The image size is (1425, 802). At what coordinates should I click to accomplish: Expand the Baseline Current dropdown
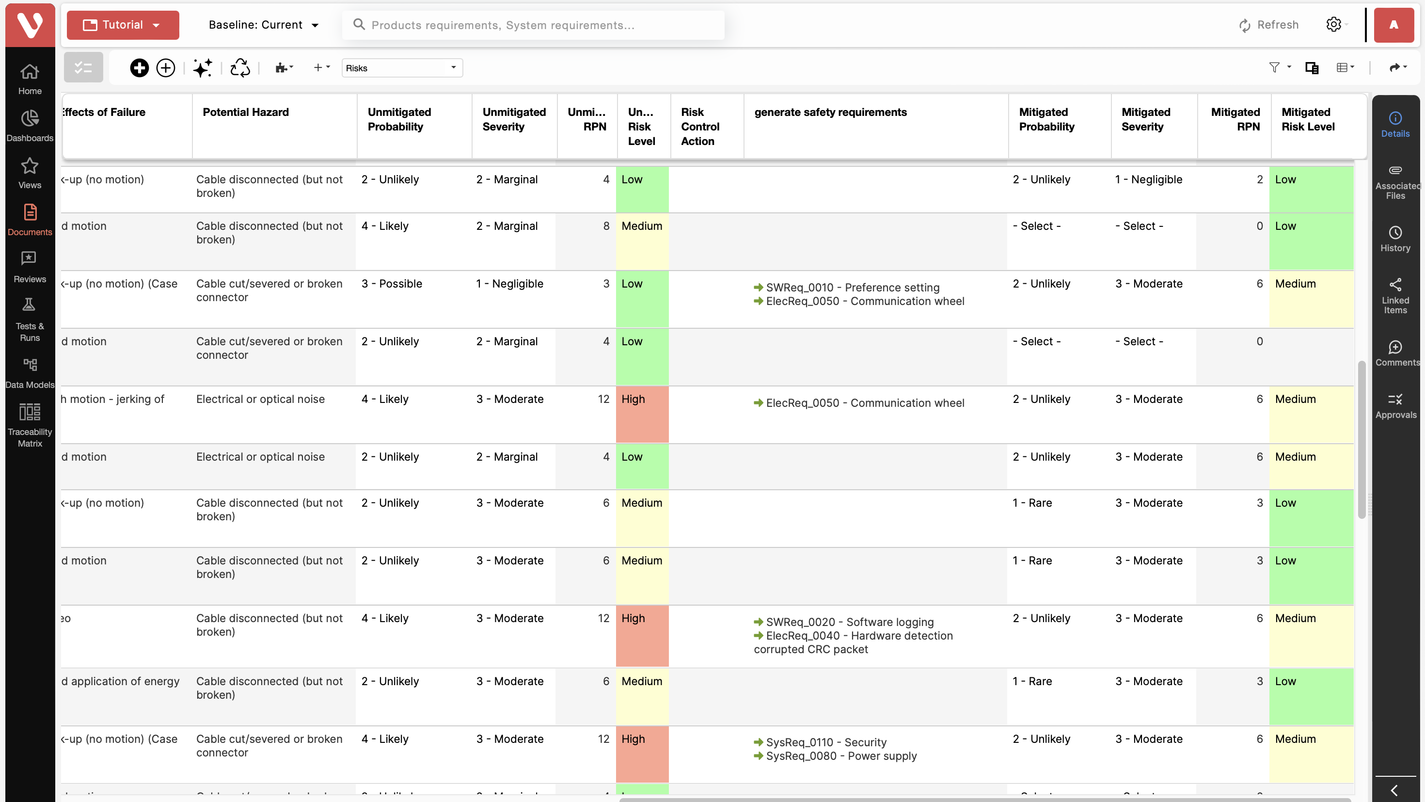click(x=315, y=24)
